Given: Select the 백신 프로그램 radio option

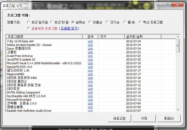Looking at the screenshot, I should click(140, 22).
